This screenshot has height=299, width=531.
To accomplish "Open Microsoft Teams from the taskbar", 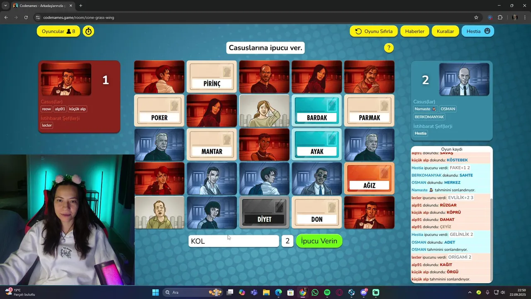I will pos(254,292).
